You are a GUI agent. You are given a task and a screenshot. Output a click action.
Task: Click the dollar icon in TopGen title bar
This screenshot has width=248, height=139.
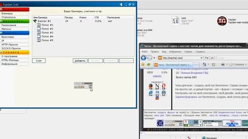coord(121,5)
